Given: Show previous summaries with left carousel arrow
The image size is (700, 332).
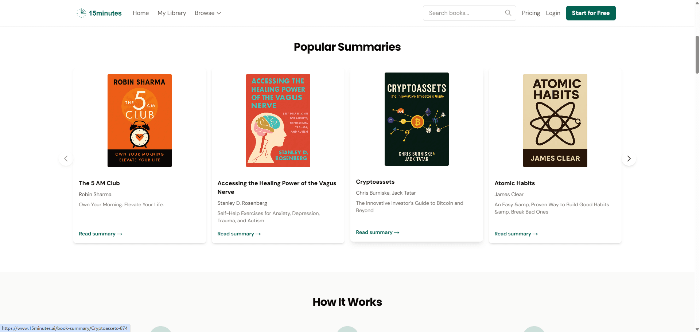Looking at the screenshot, I should 66,159.
